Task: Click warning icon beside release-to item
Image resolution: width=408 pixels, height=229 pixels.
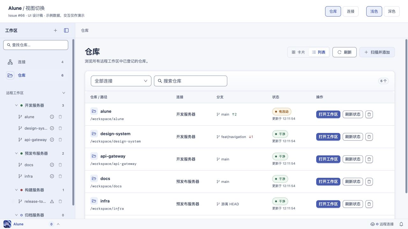Action: pyautogui.click(x=52, y=201)
